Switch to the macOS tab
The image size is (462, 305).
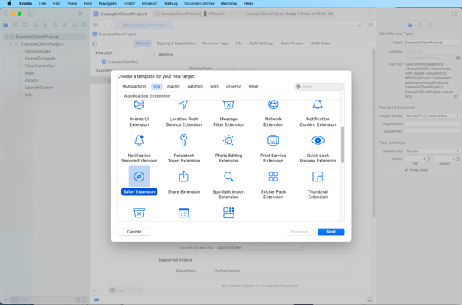[x=173, y=86]
